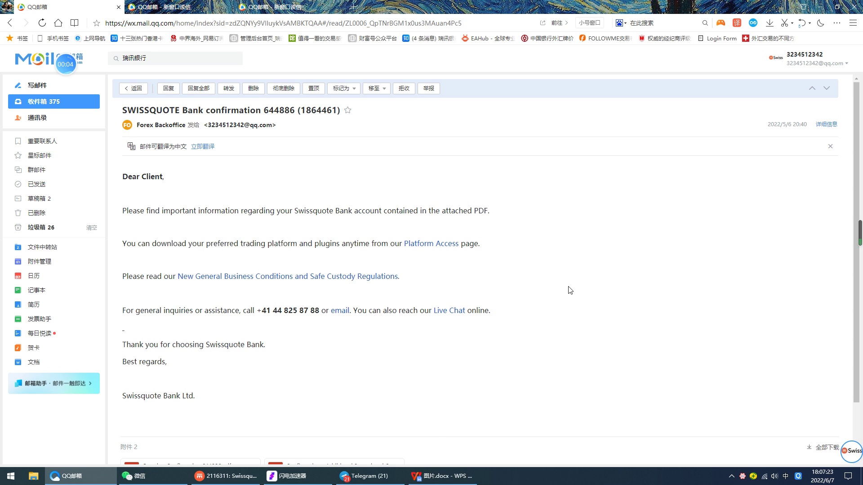The height and width of the screenshot is (485, 863).
Task: Go to previous email with up arrow
Action: point(812,88)
